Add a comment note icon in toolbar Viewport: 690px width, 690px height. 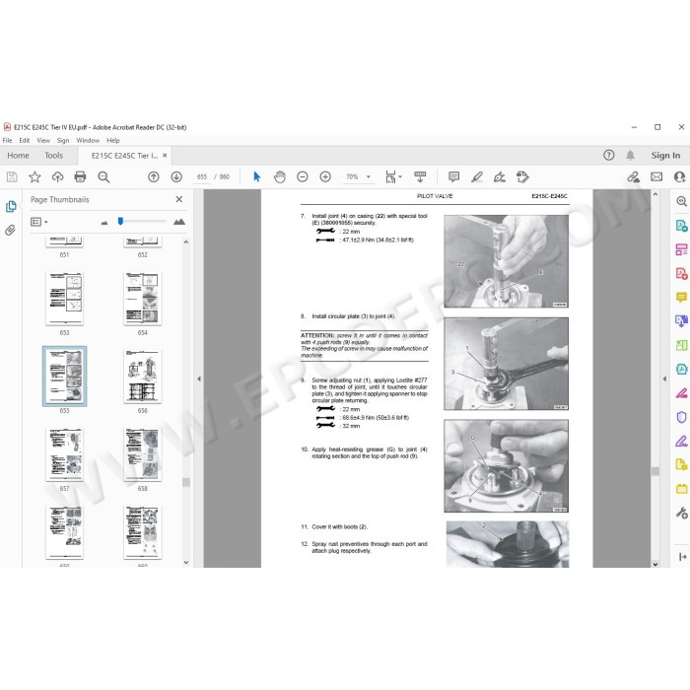click(453, 176)
